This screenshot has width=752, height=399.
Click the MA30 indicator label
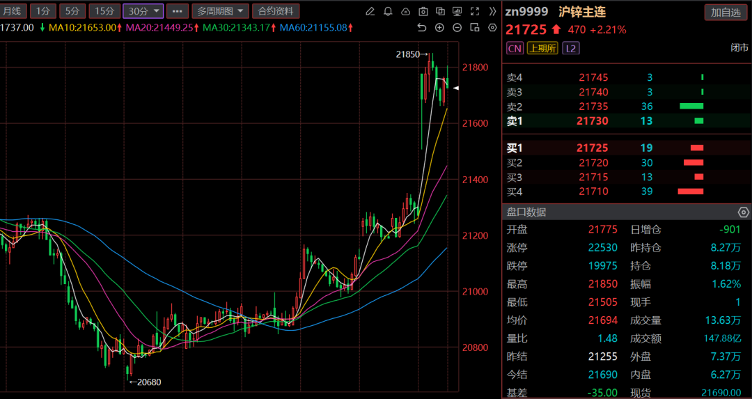click(x=239, y=28)
